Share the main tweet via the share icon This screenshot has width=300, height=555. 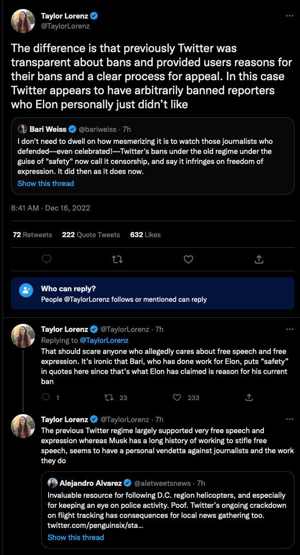[x=259, y=259]
